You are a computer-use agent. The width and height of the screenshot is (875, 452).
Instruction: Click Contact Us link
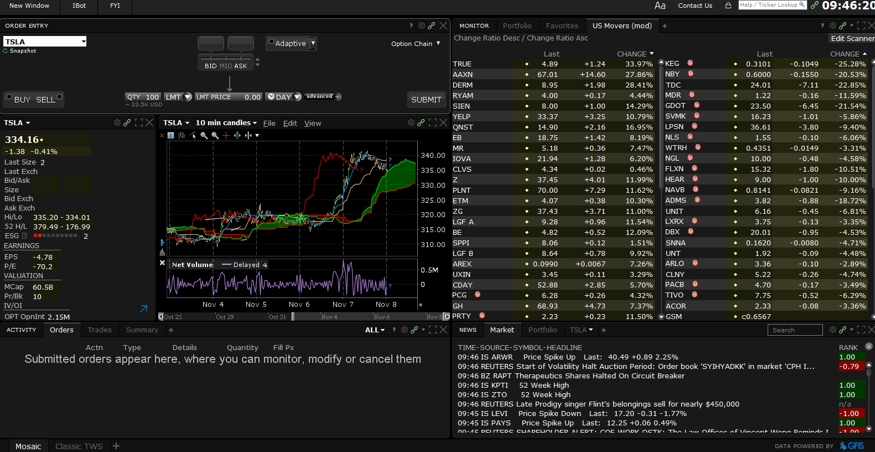[695, 6]
